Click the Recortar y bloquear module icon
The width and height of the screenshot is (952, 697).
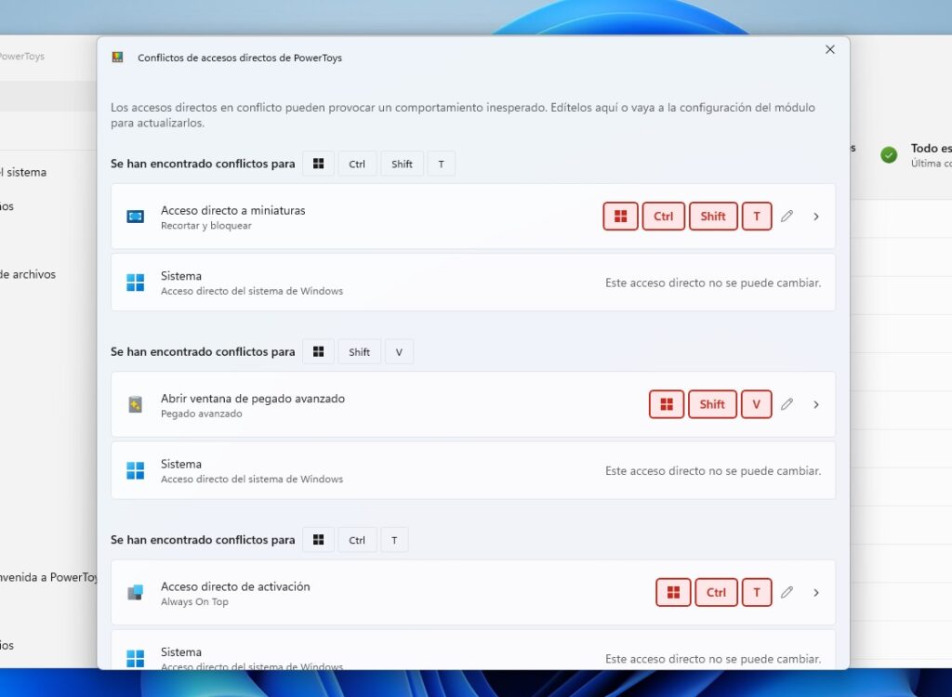[136, 217]
